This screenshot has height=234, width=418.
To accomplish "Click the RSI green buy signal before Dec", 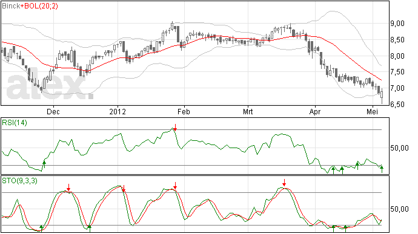I will coord(44,164).
